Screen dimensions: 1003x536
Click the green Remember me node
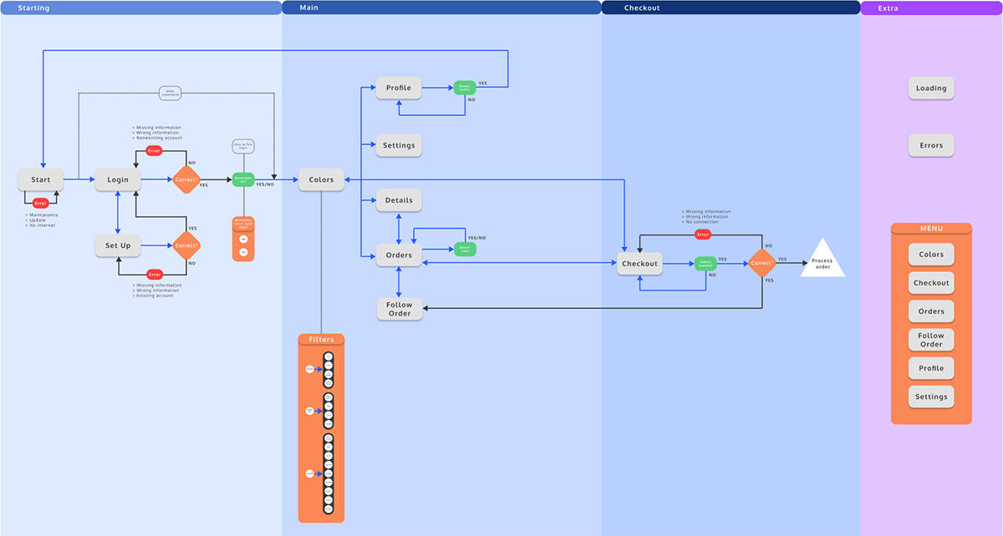(243, 180)
